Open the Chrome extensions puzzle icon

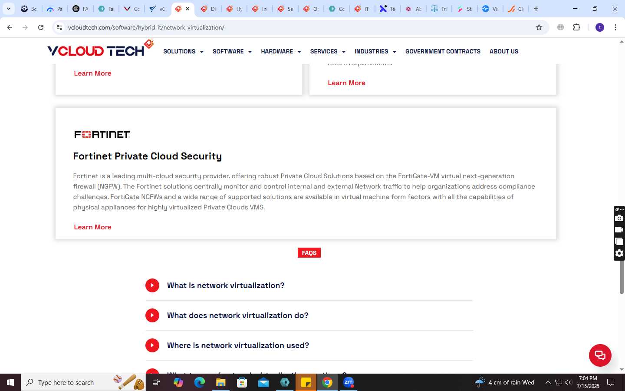pyautogui.click(x=576, y=27)
